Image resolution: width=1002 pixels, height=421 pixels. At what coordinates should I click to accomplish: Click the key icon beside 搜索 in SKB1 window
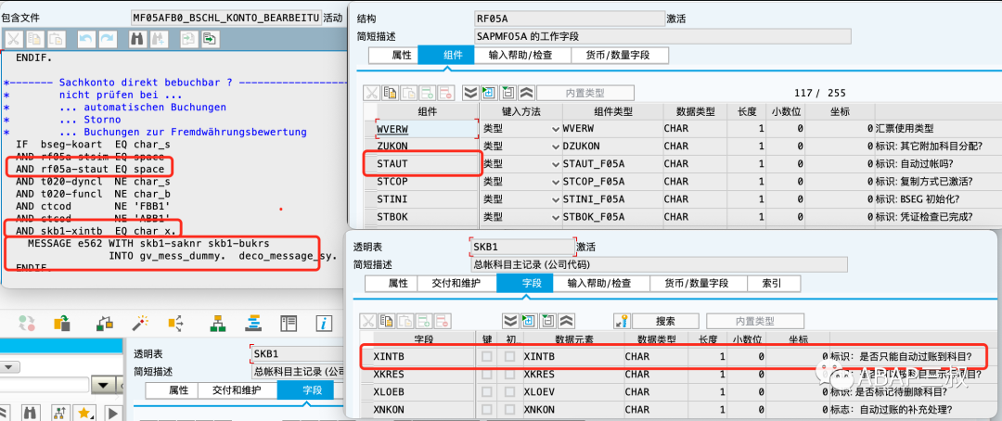[622, 321]
